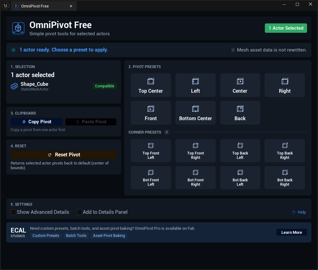
Task: Click 'Need custom presets, batch tools' promo text
Action: [x=113, y=228]
